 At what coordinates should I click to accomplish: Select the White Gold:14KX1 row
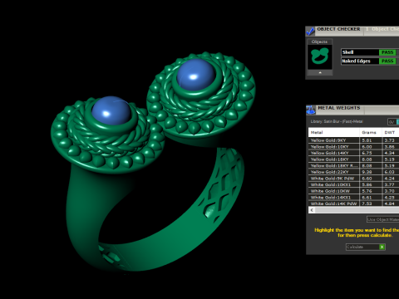tap(354, 198)
